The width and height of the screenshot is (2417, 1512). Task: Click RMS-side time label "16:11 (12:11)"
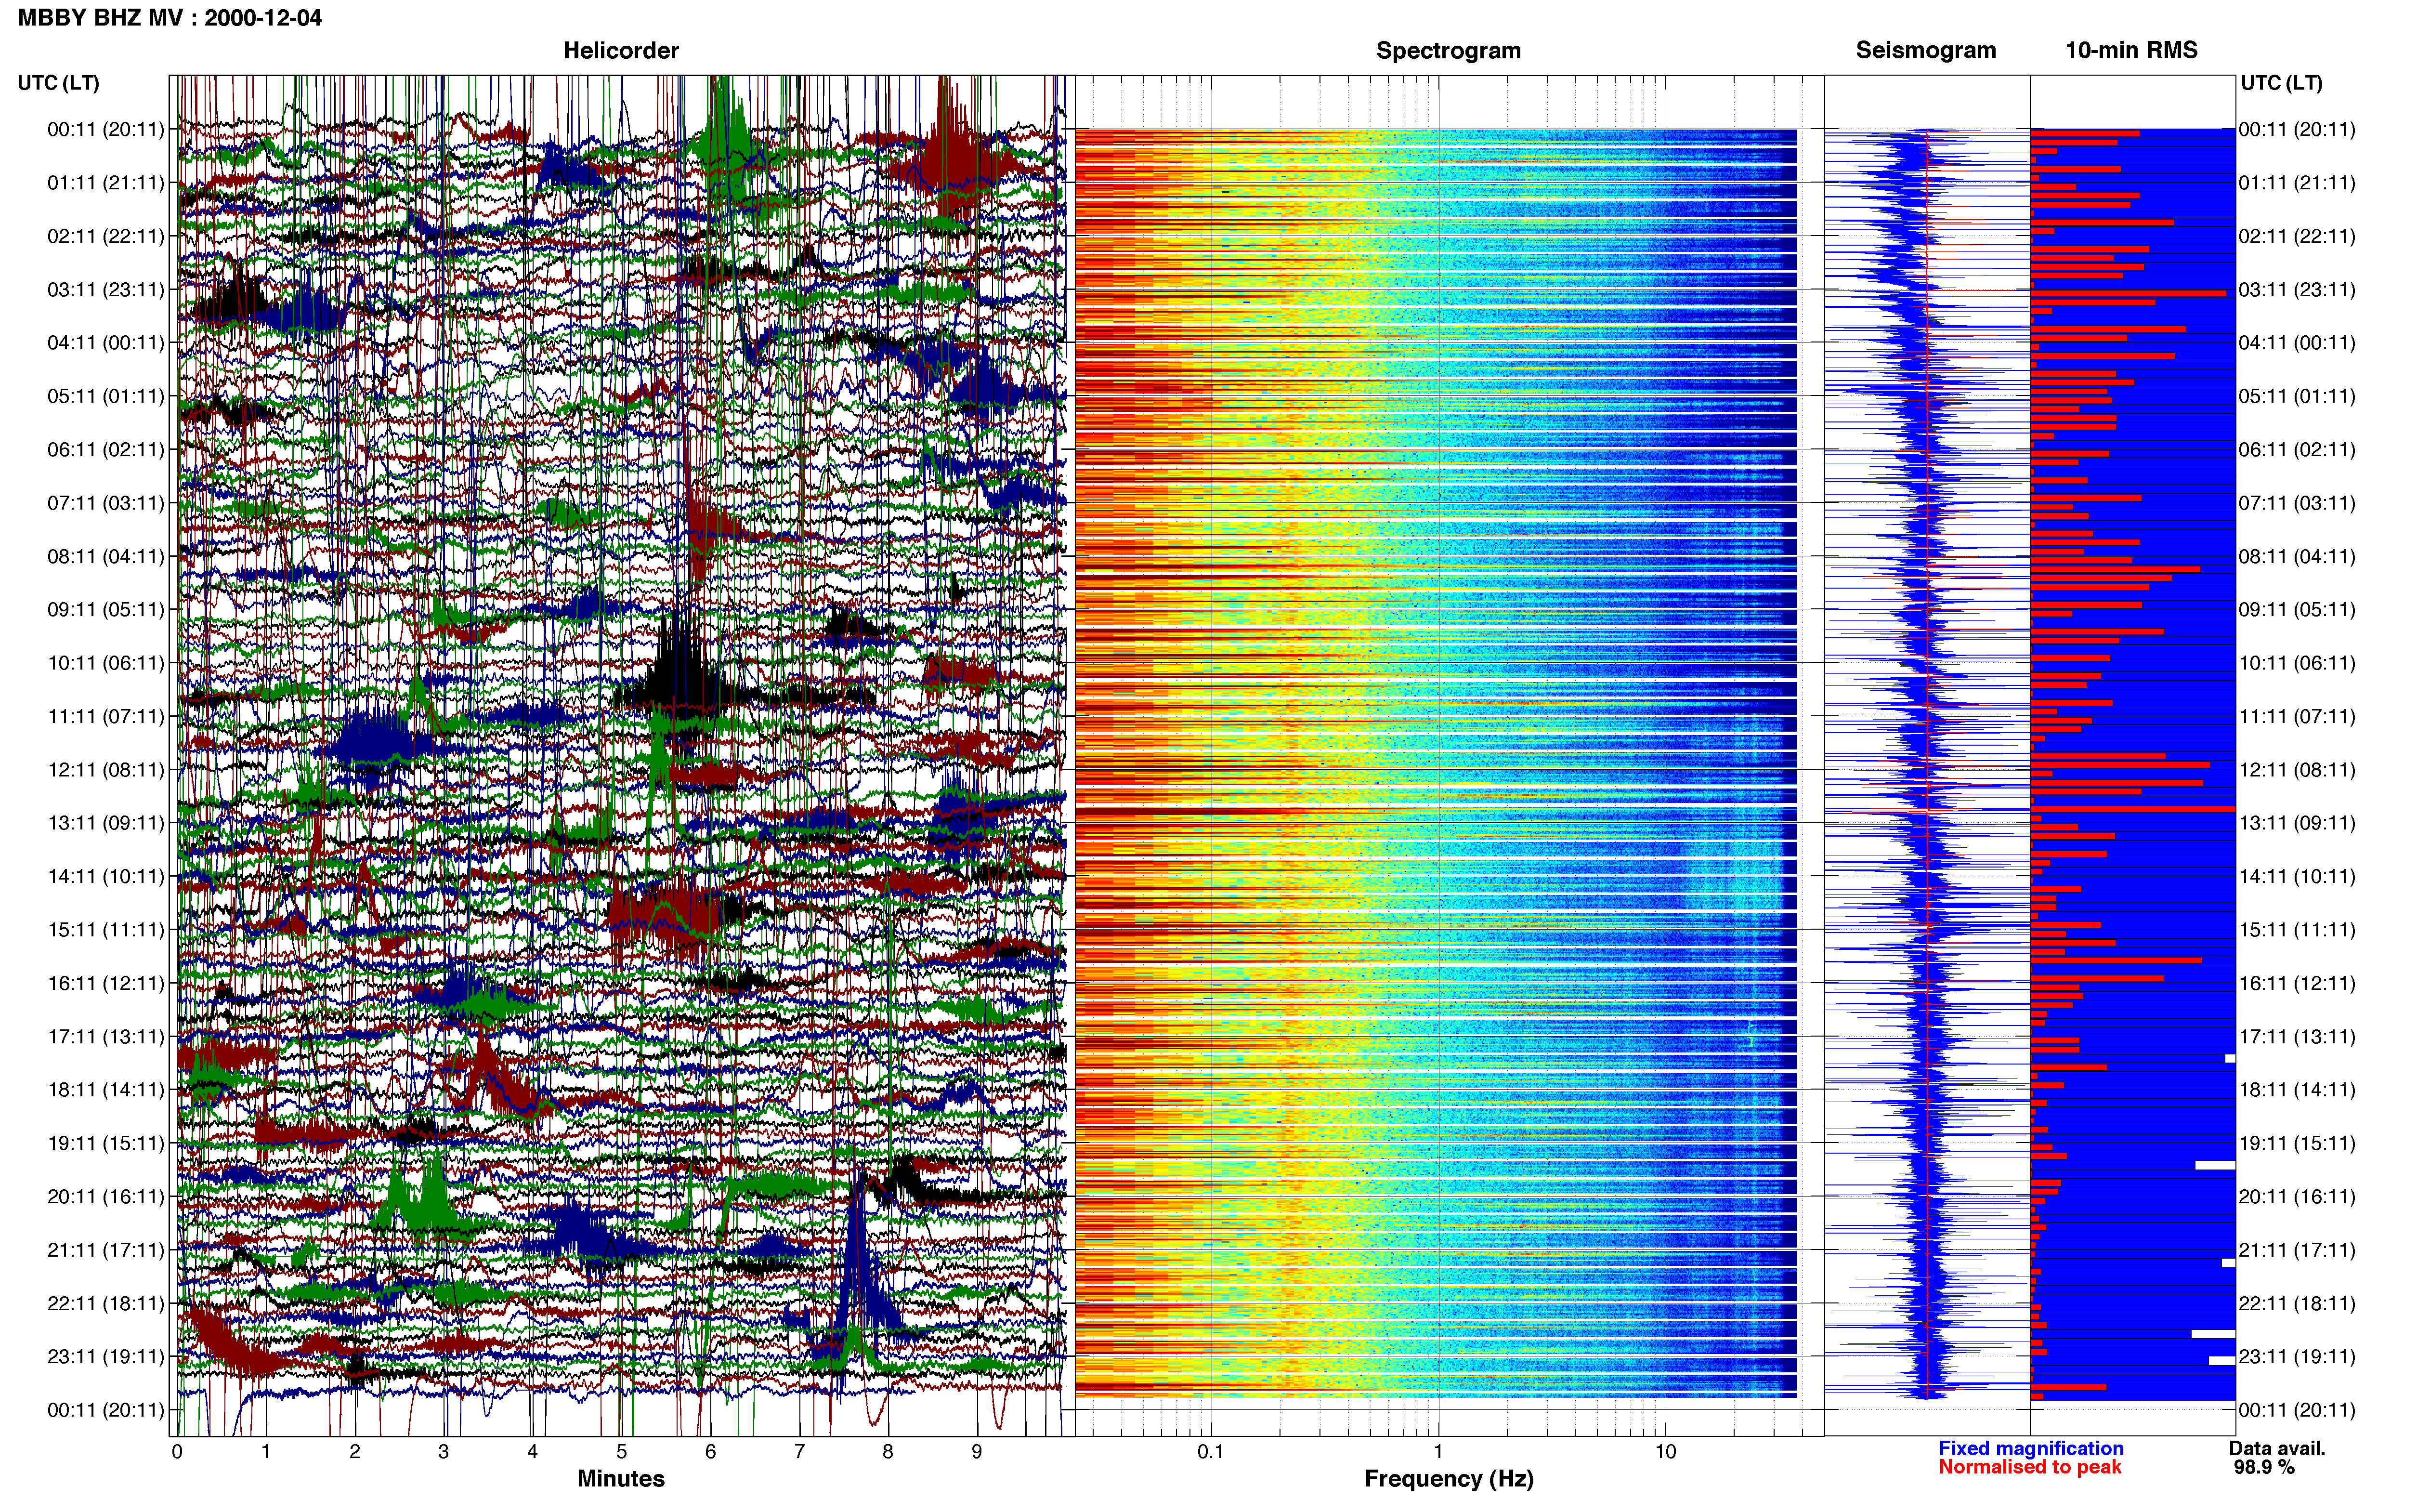tap(2297, 983)
